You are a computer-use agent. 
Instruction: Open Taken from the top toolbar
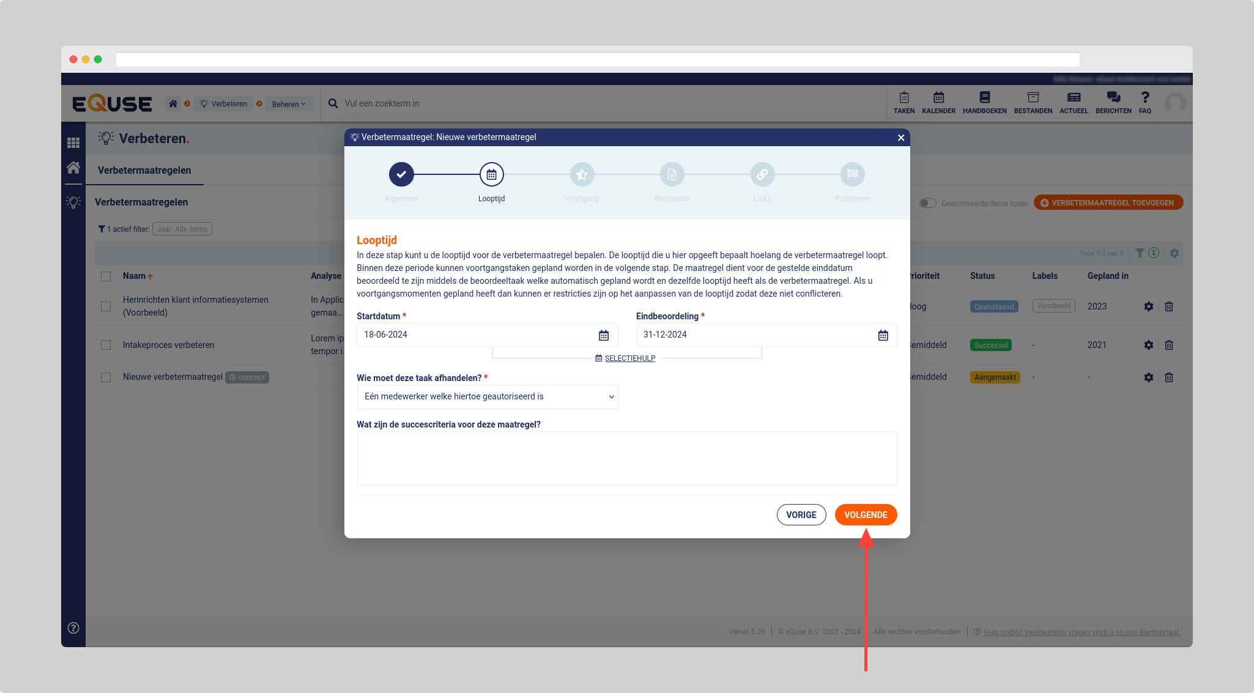tap(903, 102)
